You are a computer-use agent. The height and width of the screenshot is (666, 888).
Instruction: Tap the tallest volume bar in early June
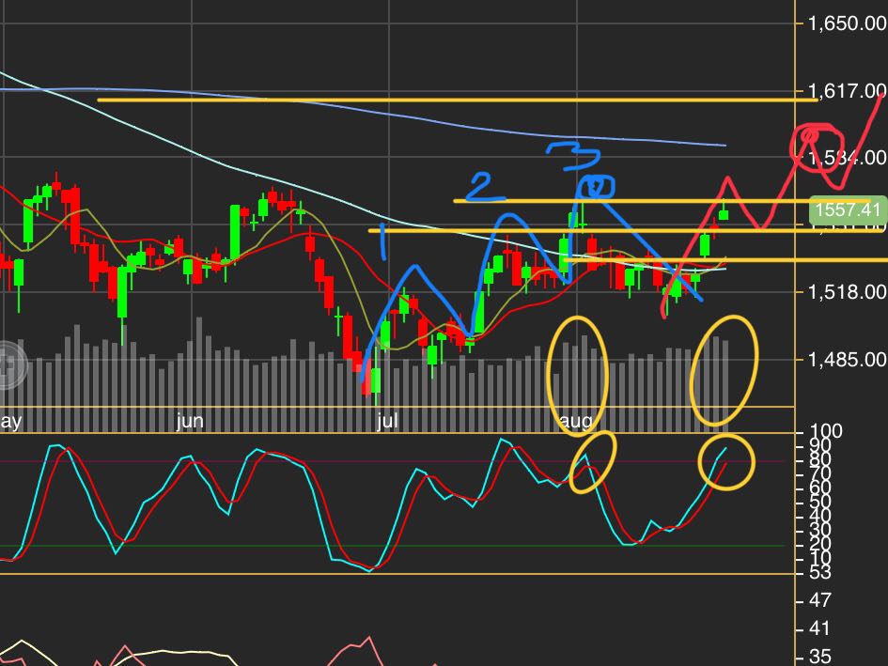(199, 375)
